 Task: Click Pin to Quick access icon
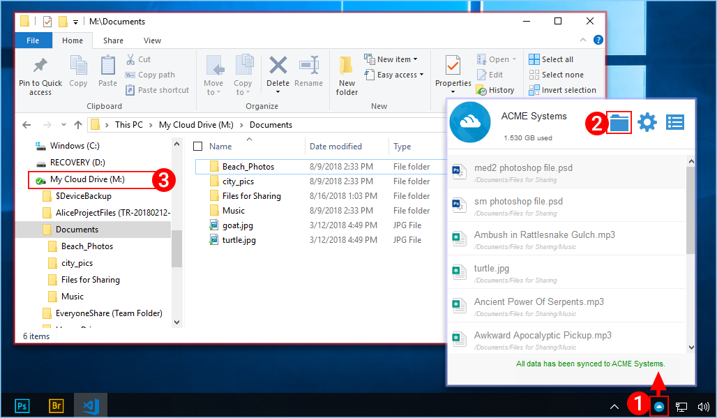(40, 66)
